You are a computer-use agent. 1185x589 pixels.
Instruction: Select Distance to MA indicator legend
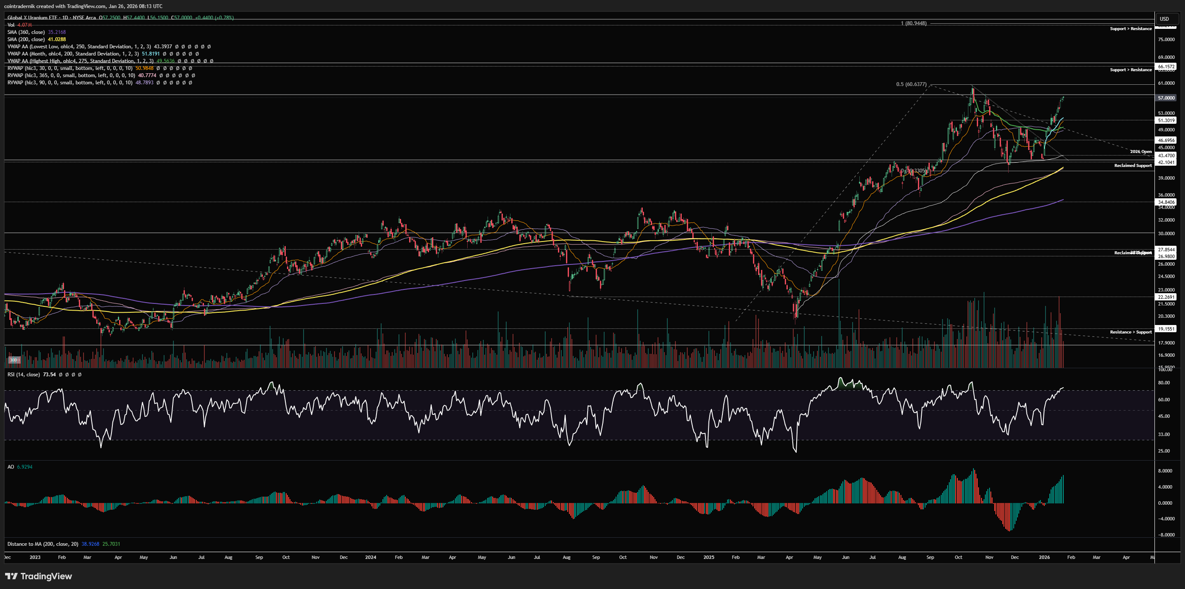42,544
